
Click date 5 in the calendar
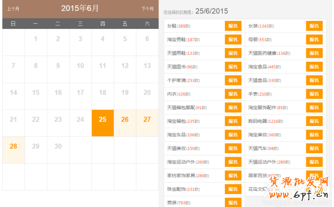tap(125, 42)
